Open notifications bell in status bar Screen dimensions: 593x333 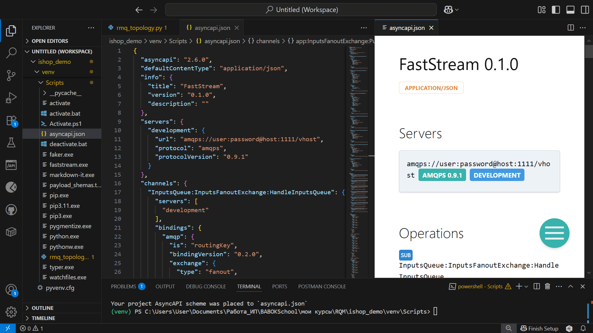point(583,328)
